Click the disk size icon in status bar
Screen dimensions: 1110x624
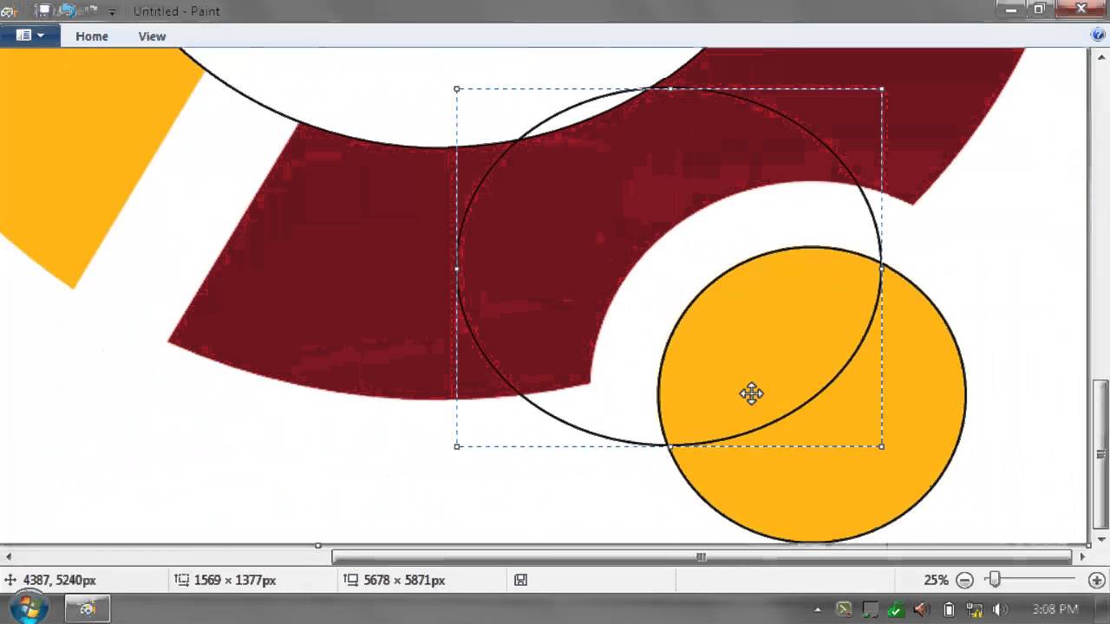click(x=520, y=580)
